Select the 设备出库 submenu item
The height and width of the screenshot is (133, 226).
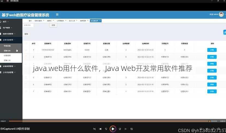pos(11,50)
